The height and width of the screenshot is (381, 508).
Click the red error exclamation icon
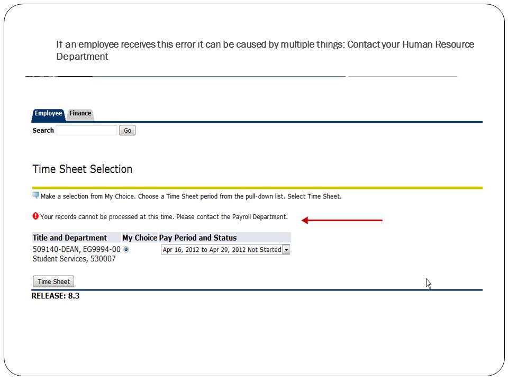tap(35, 216)
